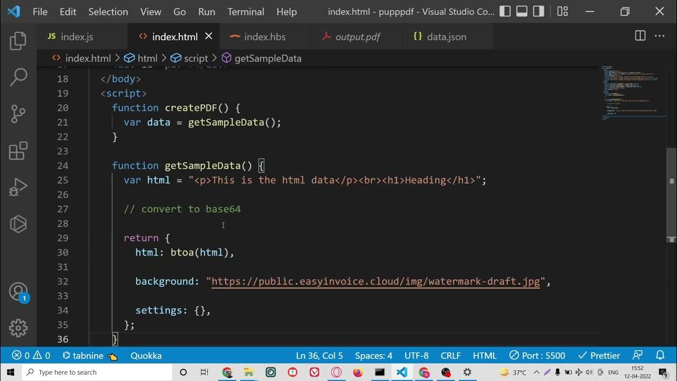Screen dimensions: 677x381
Task: Open the Source Control view
Action: coord(18,114)
